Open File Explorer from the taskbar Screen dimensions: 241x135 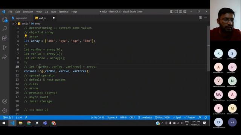pos(20,123)
